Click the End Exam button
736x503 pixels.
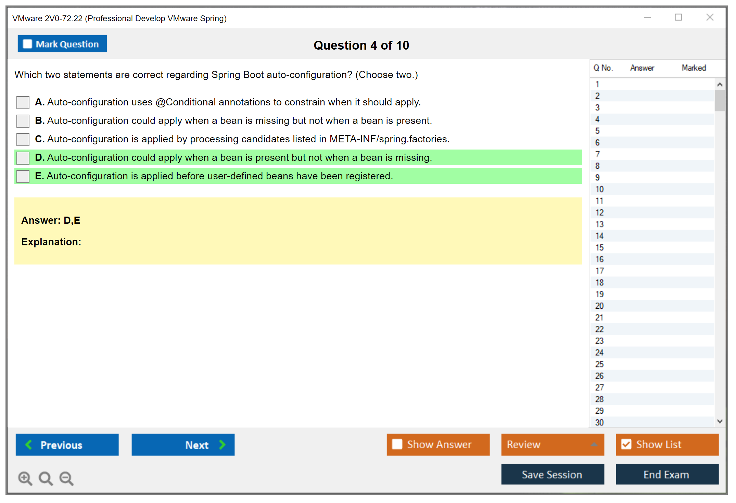667,475
